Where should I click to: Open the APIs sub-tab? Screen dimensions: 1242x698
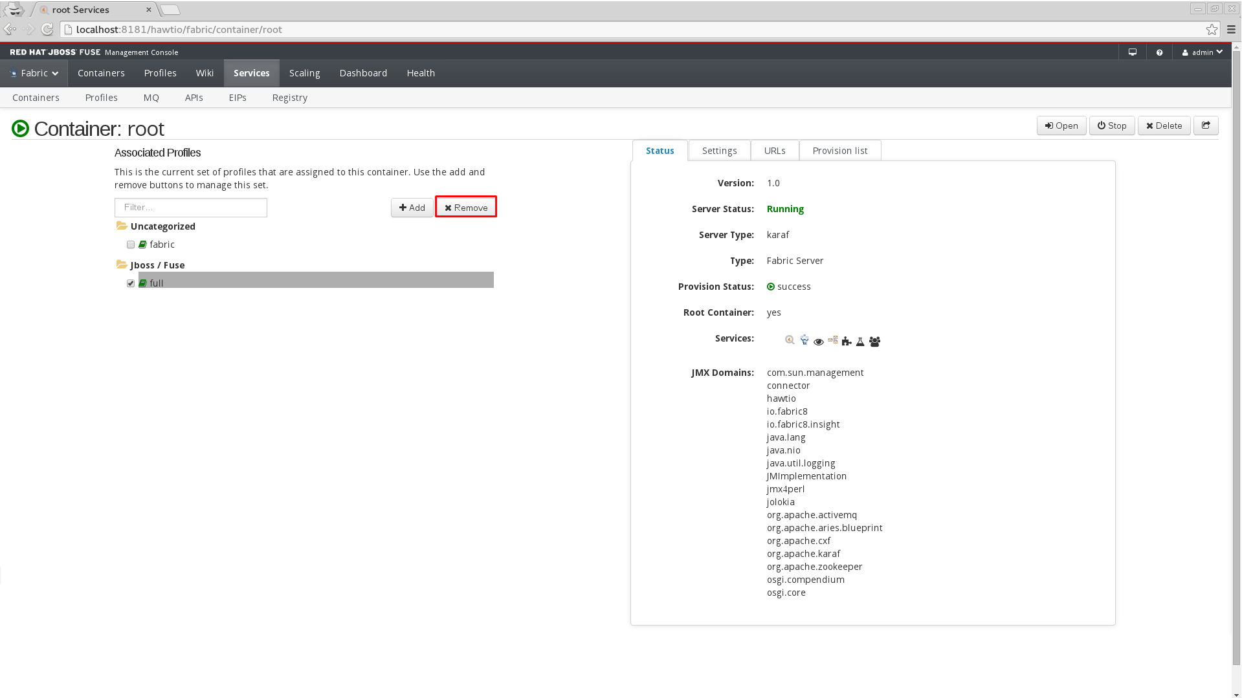coord(194,98)
